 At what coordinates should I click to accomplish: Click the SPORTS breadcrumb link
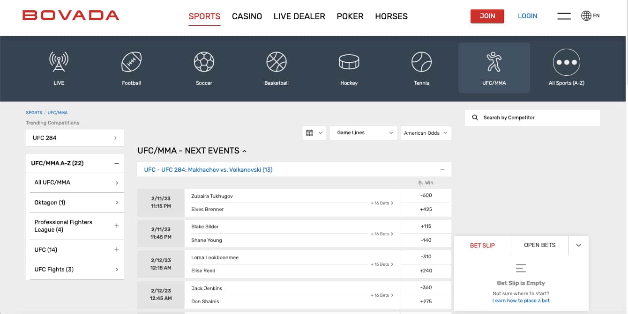[x=34, y=113]
